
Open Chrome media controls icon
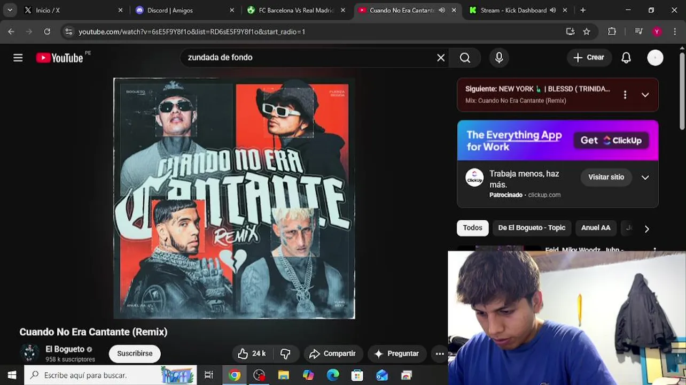pos(638,32)
